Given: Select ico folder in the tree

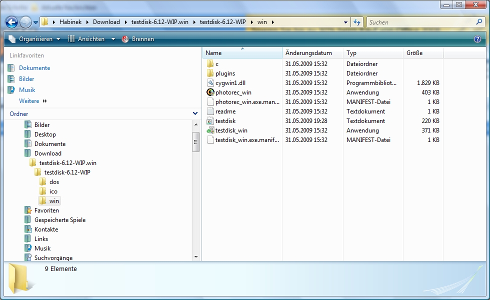Looking at the screenshot, I should (53, 191).
